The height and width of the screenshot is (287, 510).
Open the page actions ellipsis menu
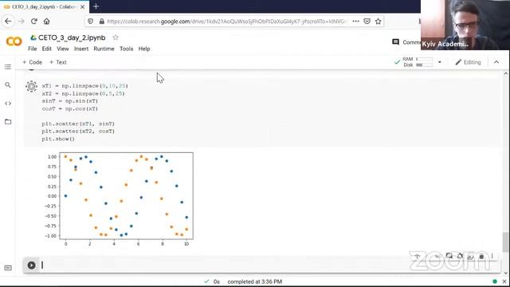click(356, 22)
